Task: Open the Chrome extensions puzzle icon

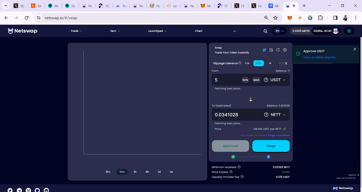Action: 320,18
